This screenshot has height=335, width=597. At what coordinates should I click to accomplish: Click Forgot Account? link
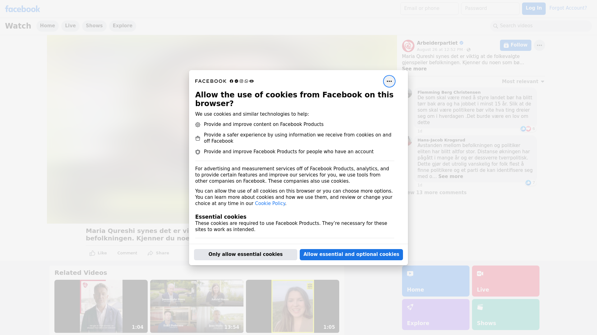(x=568, y=8)
